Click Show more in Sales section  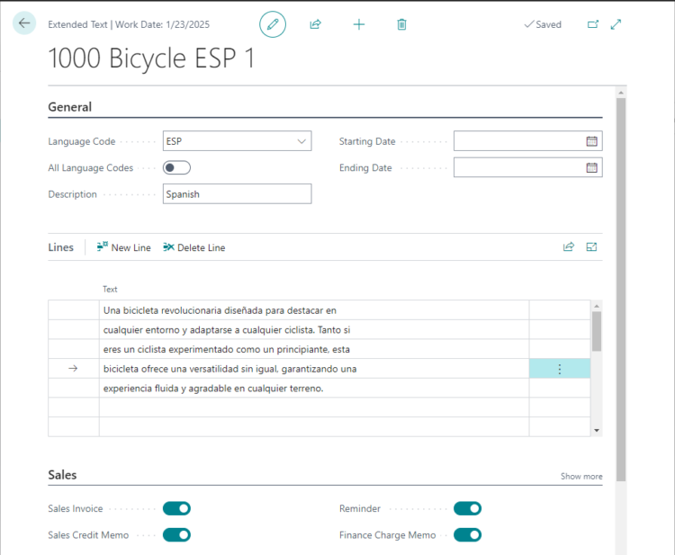[580, 476]
